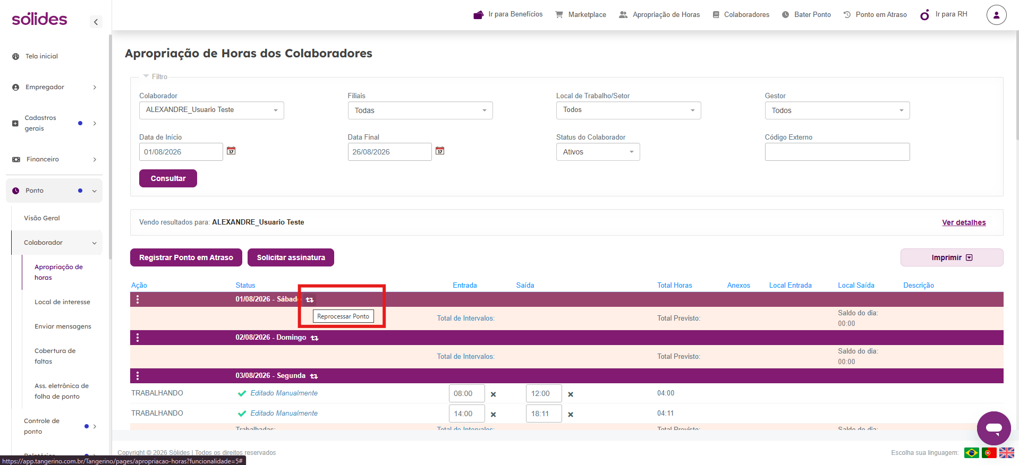The height and width of the screenshot is (465, 1019).
Task: Click Registrar Ponto em Atraso button
Action: (186, 257)
